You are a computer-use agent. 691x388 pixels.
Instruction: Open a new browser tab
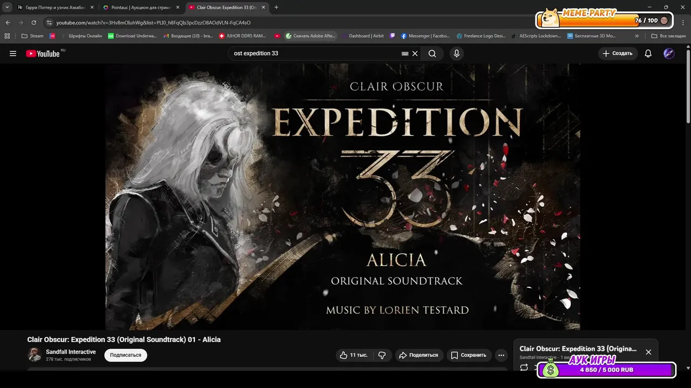[276, 8]
